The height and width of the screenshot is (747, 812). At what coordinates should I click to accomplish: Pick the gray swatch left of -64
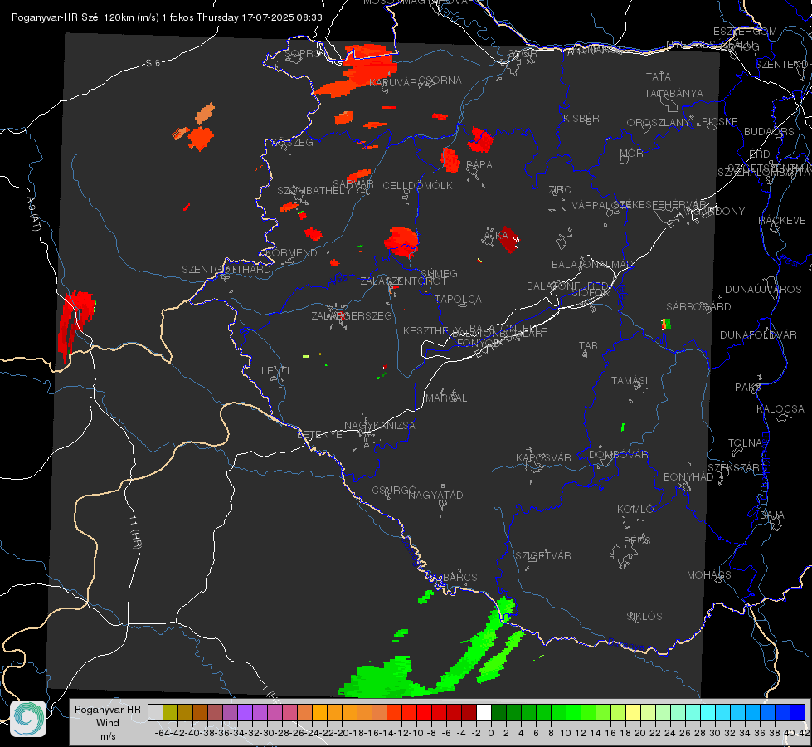155,713
